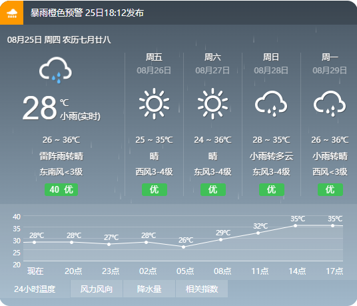Click the green 40 优 air quality badge
The width and height of the screenshot is (357, 306).
tap(61, 189)
